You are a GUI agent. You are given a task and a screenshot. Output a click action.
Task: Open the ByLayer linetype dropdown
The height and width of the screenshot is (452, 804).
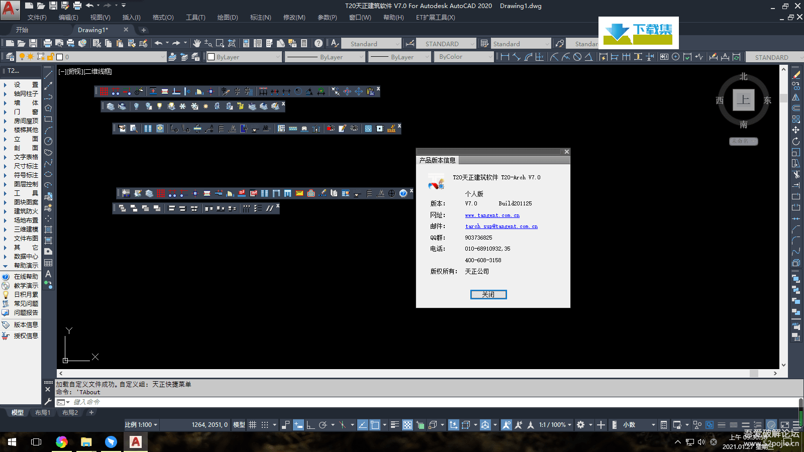[325, 57]
